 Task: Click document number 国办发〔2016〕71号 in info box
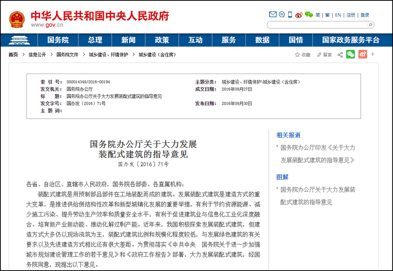[86, 104]
